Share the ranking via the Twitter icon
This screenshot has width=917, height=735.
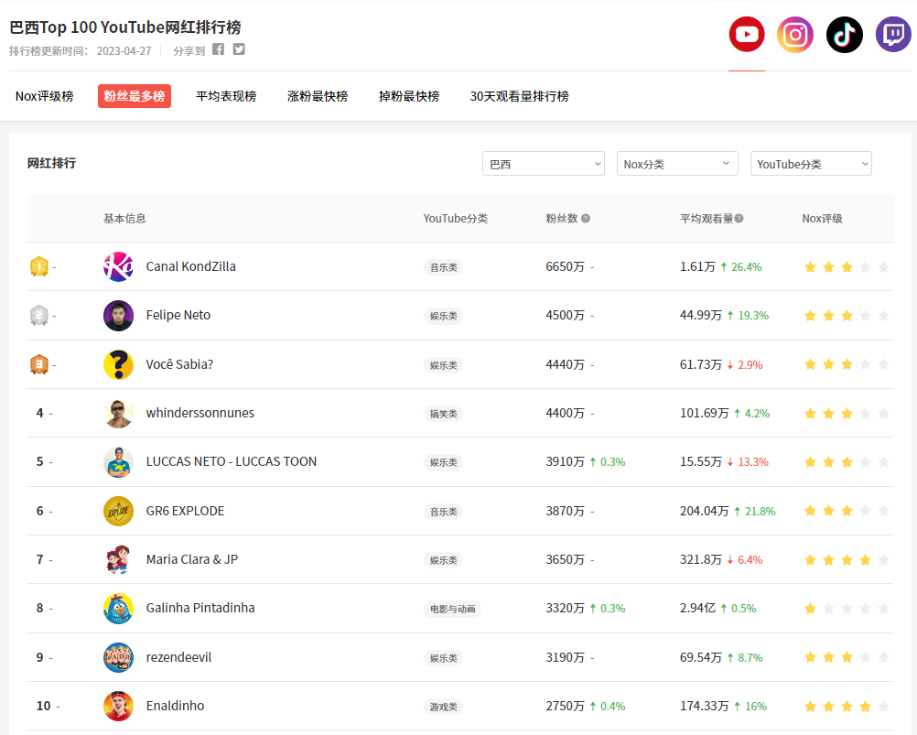click(x=238, y=50)
